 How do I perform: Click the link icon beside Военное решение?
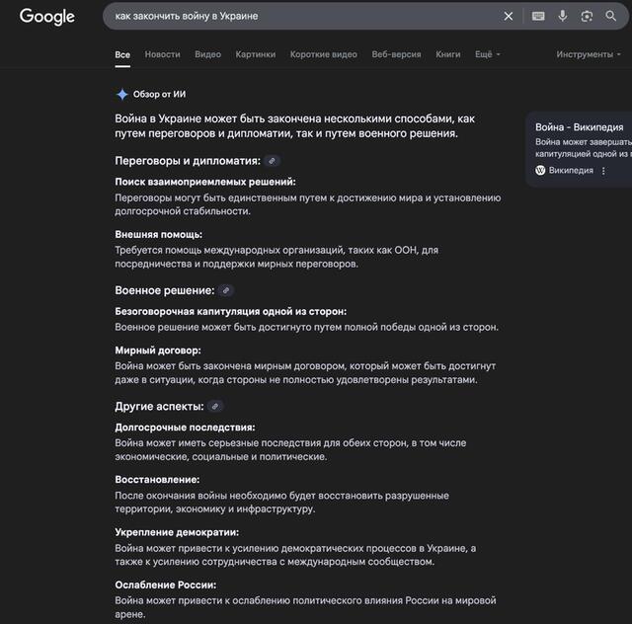[x=226, y=290]
